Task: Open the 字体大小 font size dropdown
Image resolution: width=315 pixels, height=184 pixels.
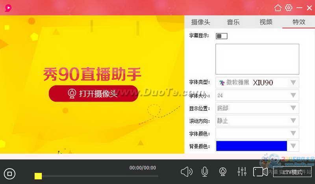Action: coord(293,95)
